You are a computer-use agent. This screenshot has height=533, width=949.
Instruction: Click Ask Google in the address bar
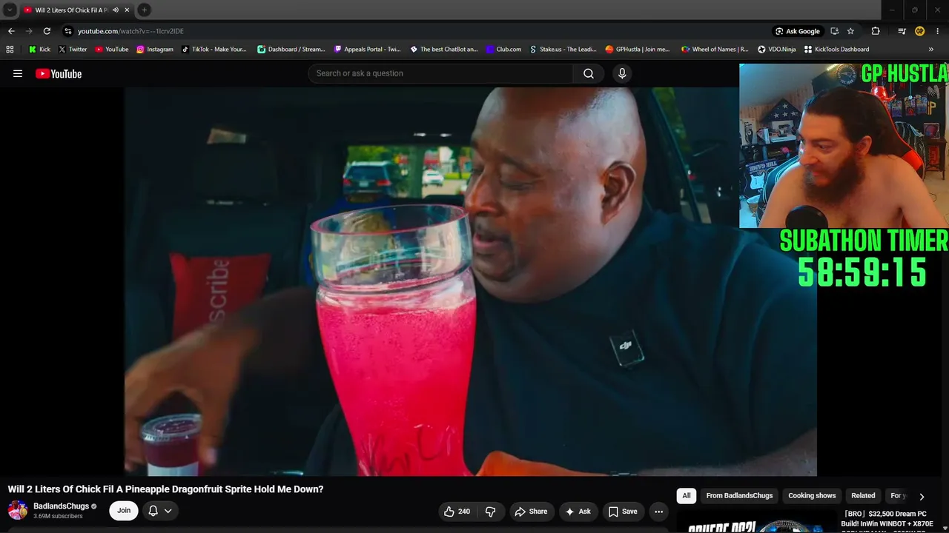(798, 31)
